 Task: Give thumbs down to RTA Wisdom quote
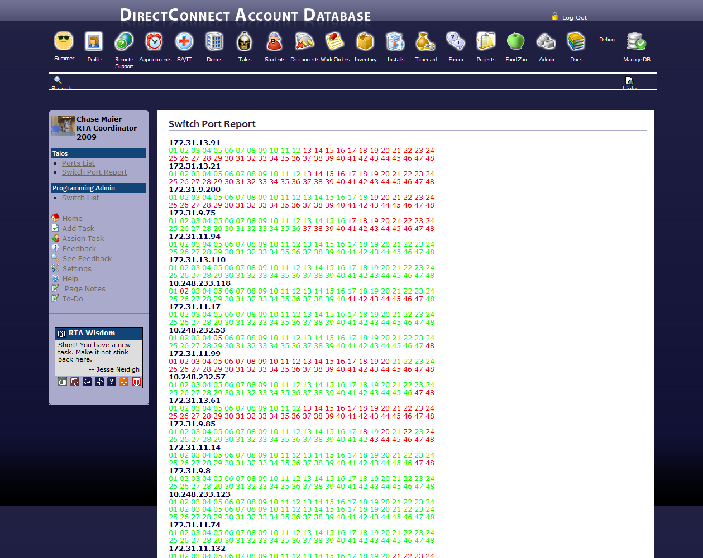pyautogui.click(x=75, y=382)
